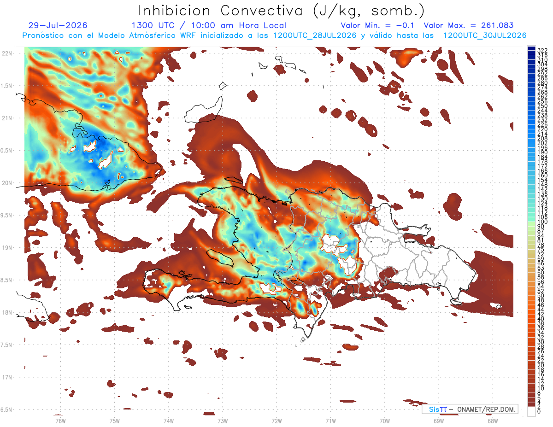
Task: Click the white color bar segment at 0
Action: click(532, 411)
